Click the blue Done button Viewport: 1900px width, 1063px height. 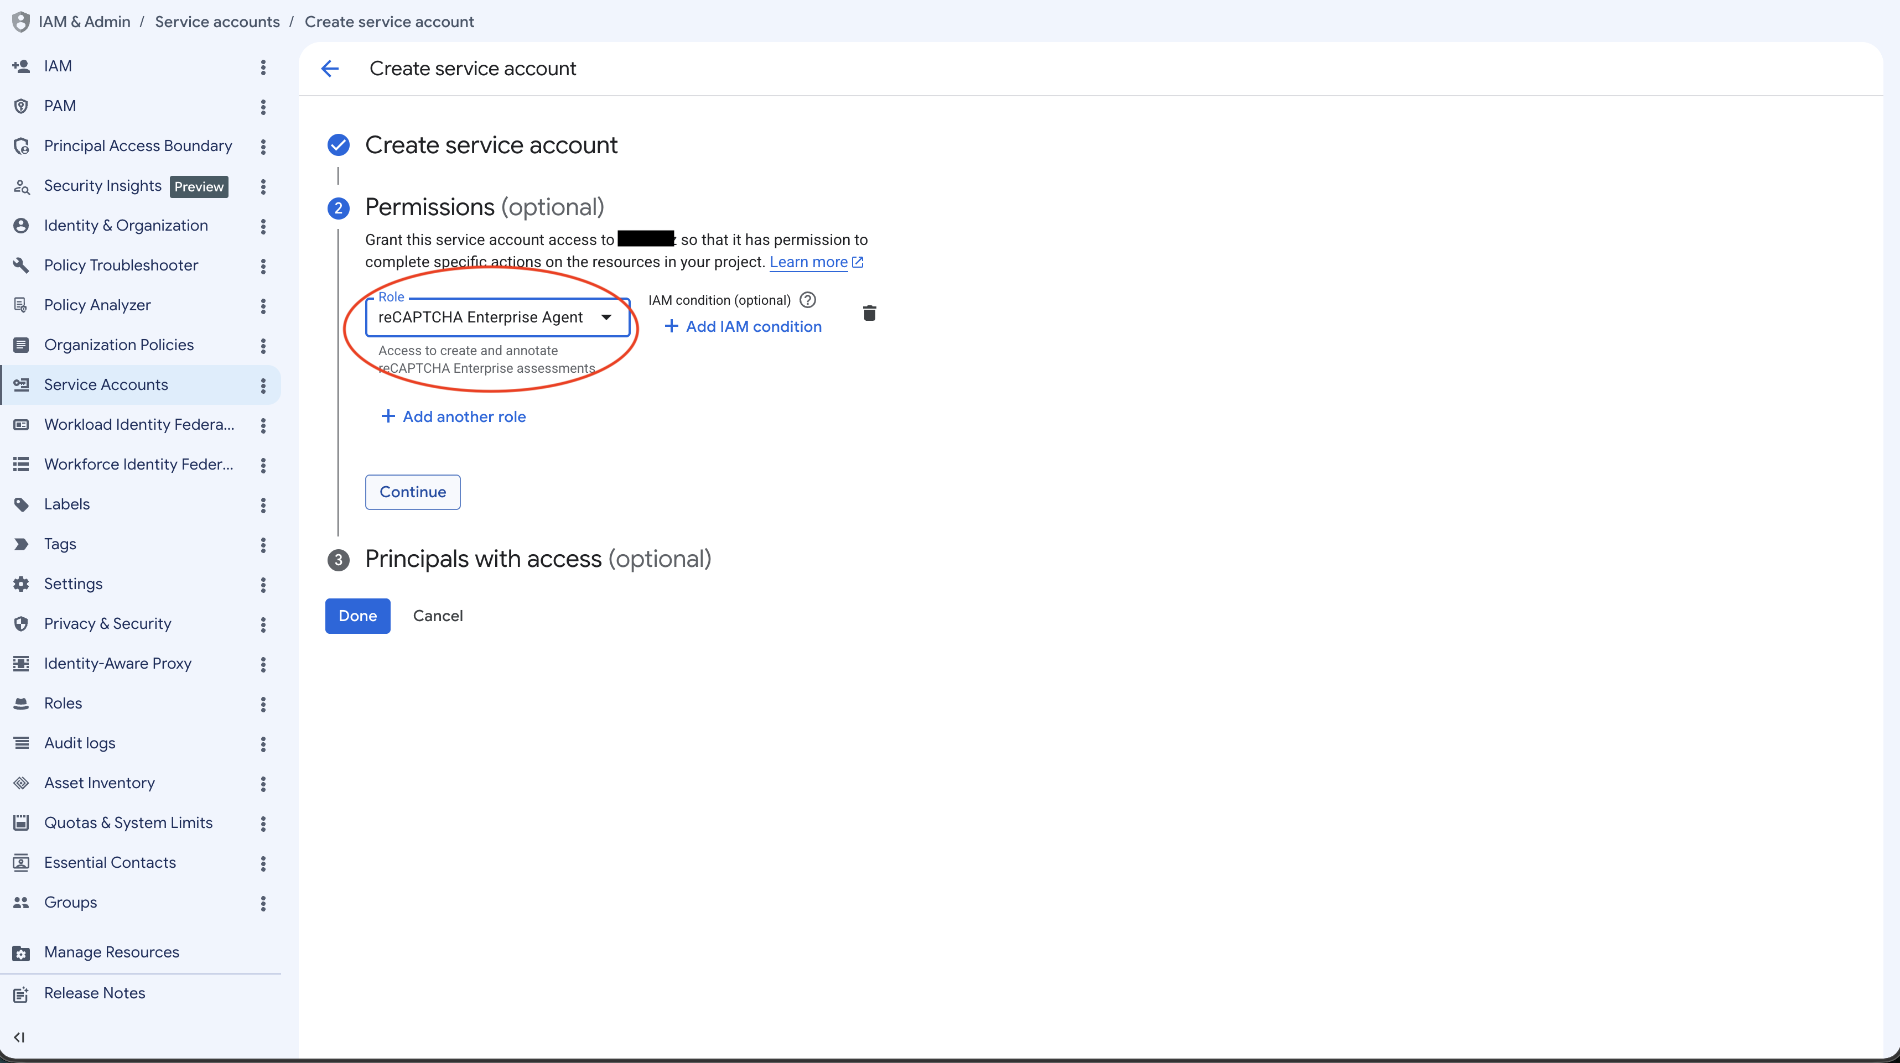tap(358, 616)
